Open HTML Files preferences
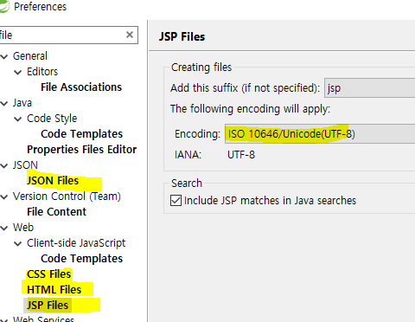This screenshot has width=415, height=322. click(x=54, y=290)
